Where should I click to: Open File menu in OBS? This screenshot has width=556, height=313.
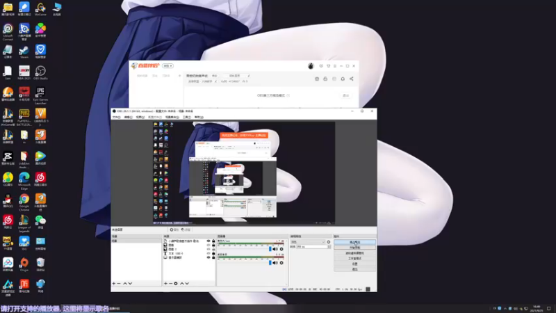coord(116,117)
